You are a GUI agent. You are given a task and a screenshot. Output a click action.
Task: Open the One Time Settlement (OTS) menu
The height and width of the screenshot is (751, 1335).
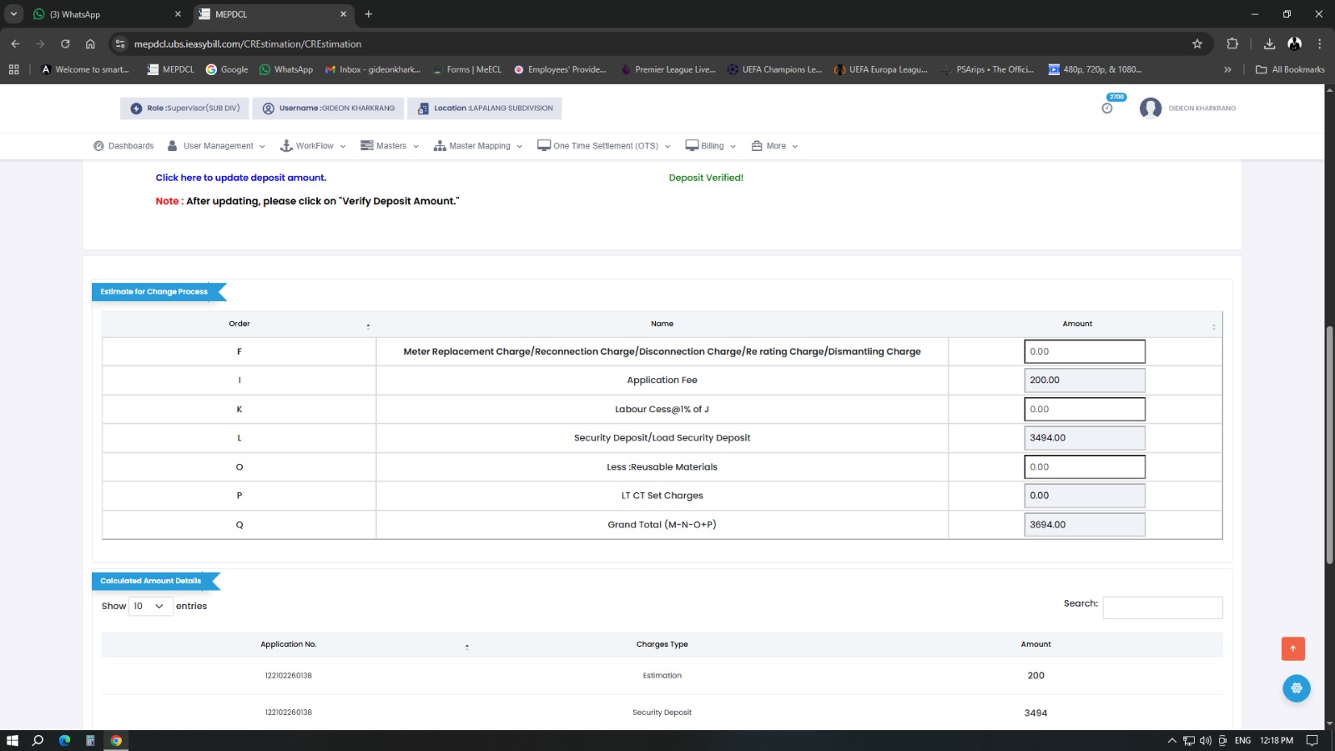(x=604, y=146)
